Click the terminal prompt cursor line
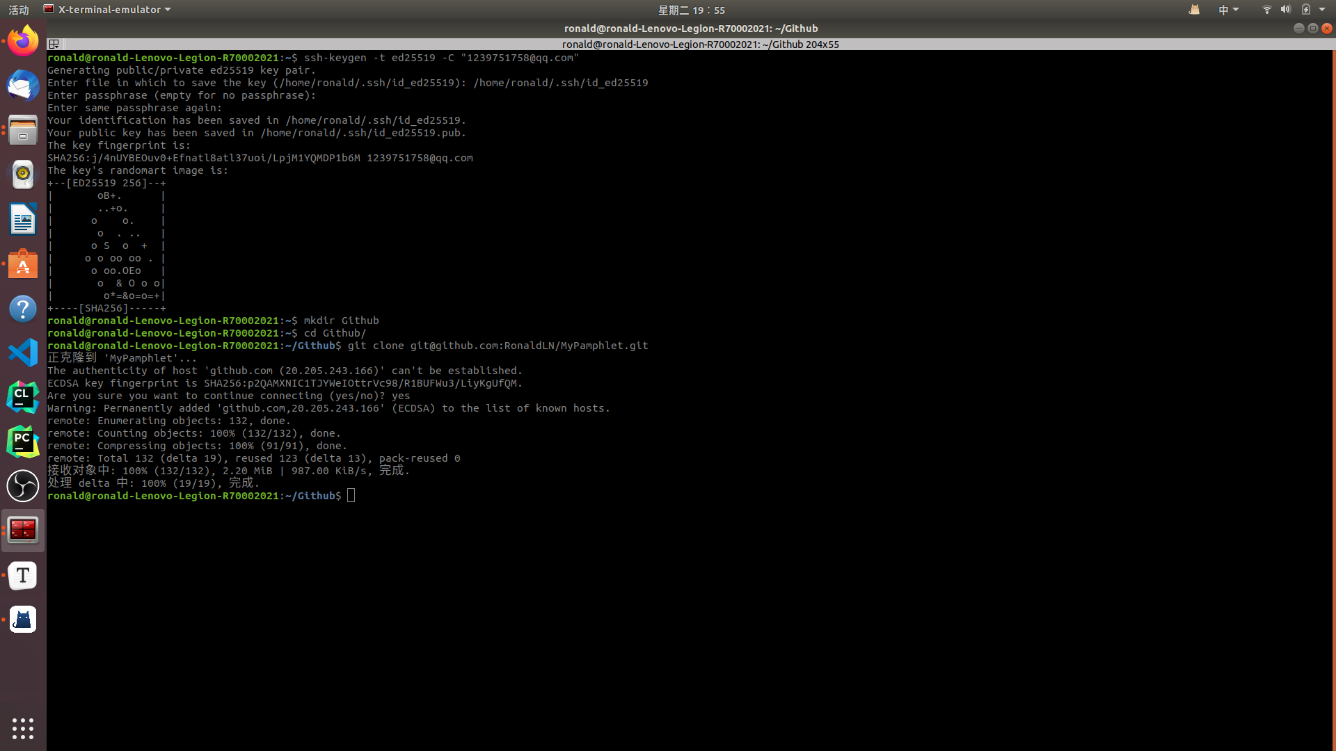1336x751 pixels. 351,496
